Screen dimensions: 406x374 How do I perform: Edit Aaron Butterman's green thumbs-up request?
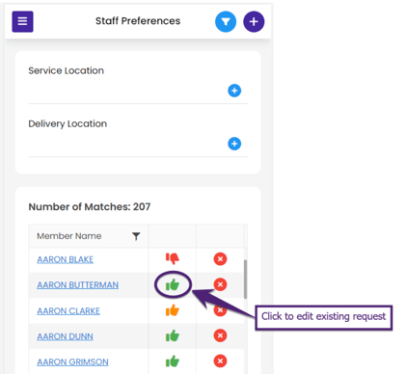tap(173, 284)
